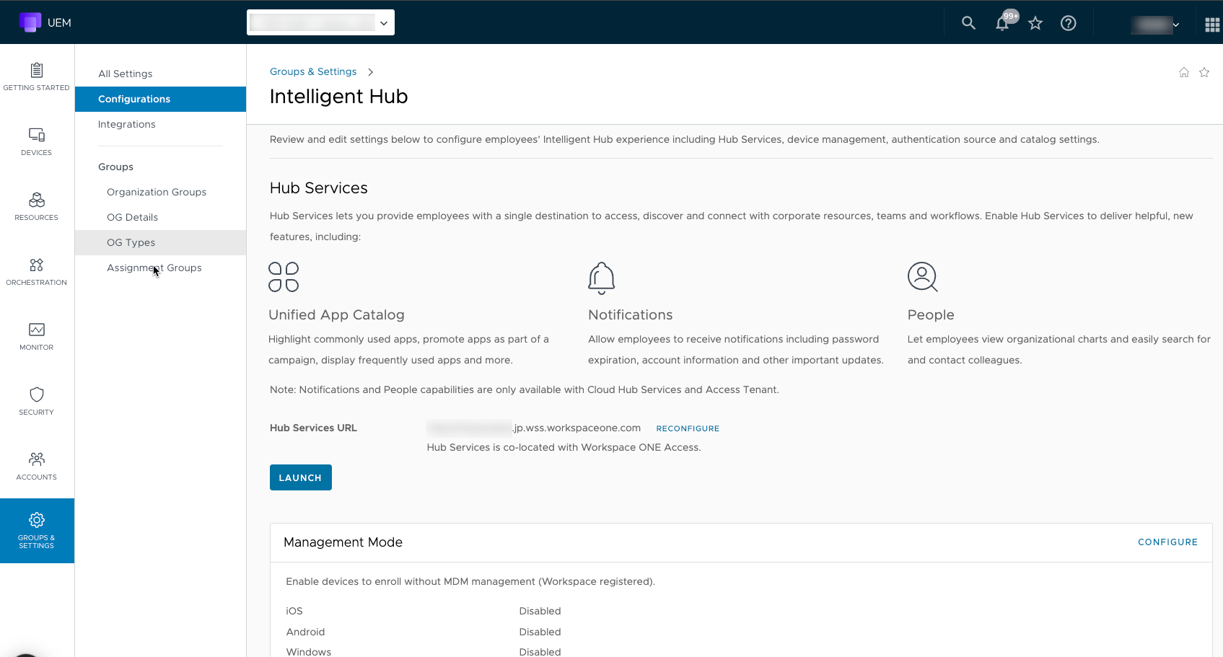Open the Resources section icon
Image resolution: width=1223 pixels, height=657 pixels.
pos(36,202)
